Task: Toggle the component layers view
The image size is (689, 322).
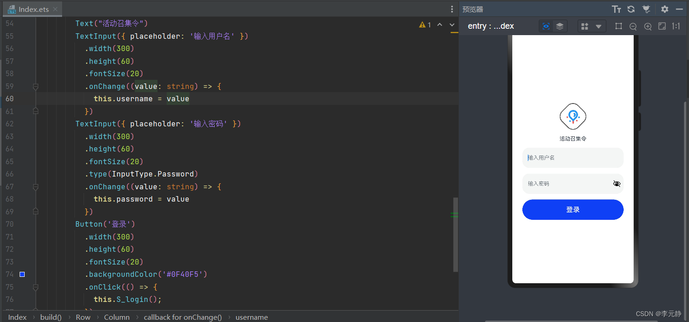Action: (x=560, y=26)
